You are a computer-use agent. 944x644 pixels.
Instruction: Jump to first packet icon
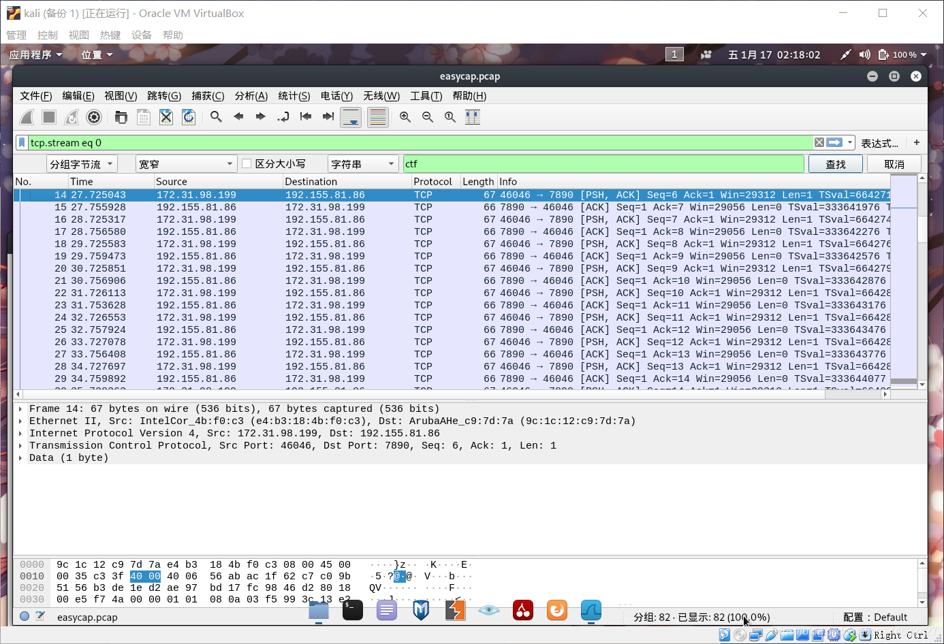click(306, 117)
